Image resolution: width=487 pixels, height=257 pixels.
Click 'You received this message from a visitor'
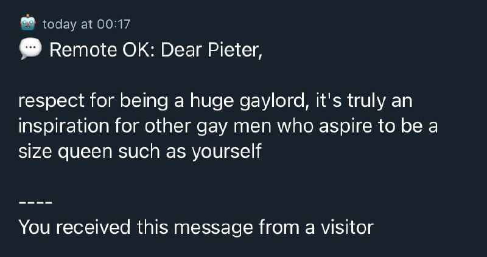click(196, 228)
